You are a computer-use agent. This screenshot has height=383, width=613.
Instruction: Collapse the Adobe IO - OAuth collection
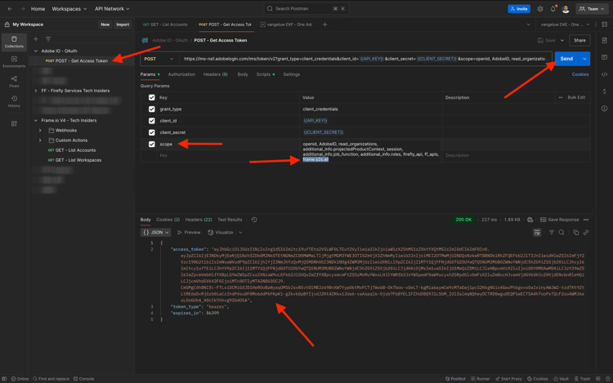(x=36, y=51)
